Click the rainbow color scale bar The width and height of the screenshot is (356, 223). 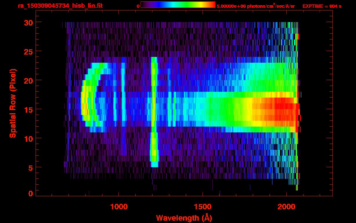click(178, 5)
